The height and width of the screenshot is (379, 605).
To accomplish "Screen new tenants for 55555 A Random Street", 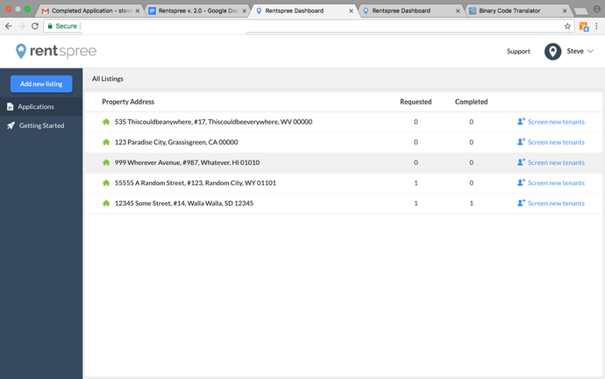I will pos(551,183).
